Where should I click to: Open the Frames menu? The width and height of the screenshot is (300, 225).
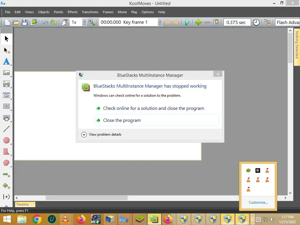point(108,12)
